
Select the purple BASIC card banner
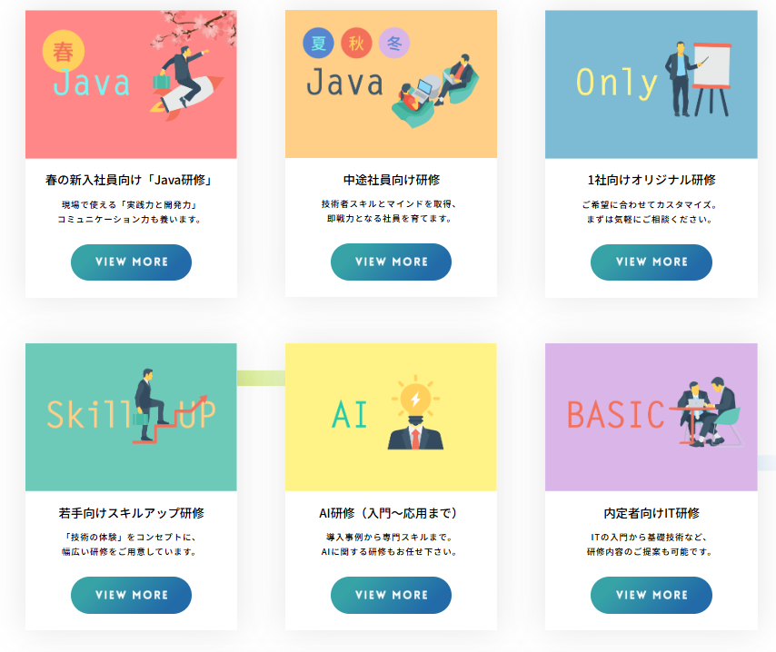tap(652, 417)
